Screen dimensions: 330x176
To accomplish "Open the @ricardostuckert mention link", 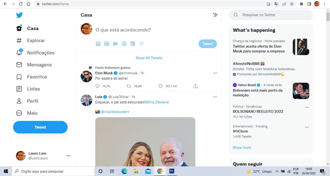I will (115, 112).
